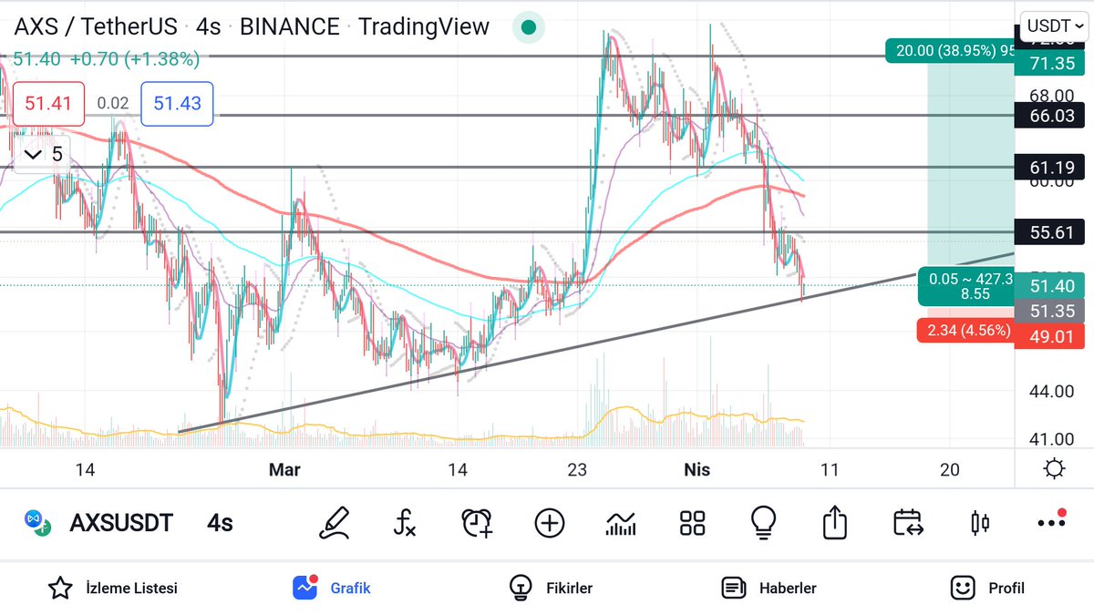
Task: Click the current price label 51.40
Action: [x=1051, y=286]
